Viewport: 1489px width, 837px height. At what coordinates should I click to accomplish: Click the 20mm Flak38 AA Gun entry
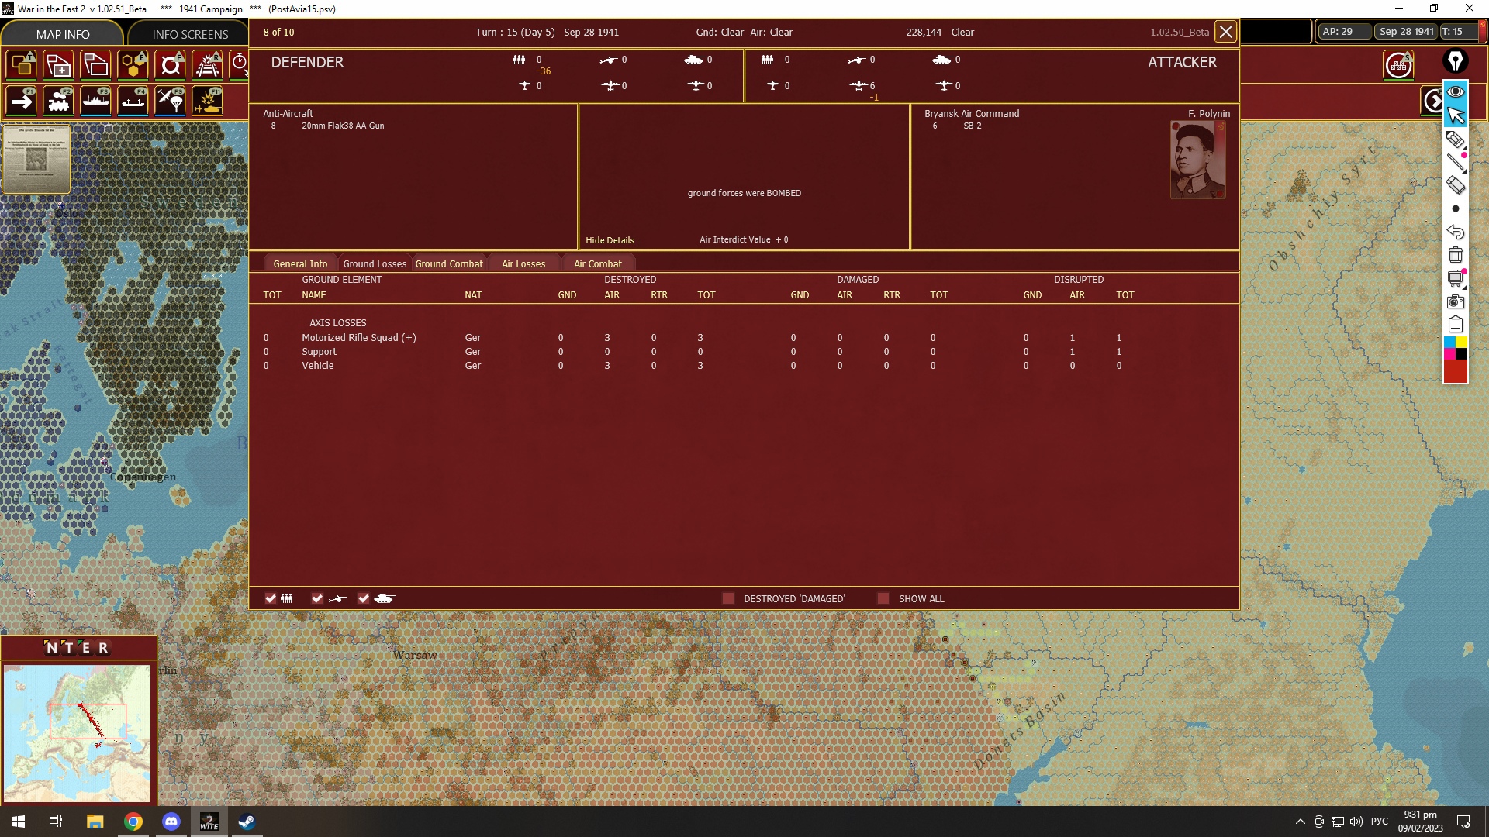pos(343,126)
